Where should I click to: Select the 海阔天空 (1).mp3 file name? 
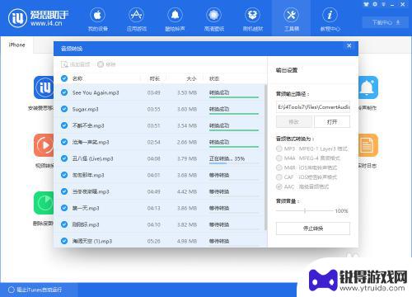pyautogui.click(x=92, y=241)
